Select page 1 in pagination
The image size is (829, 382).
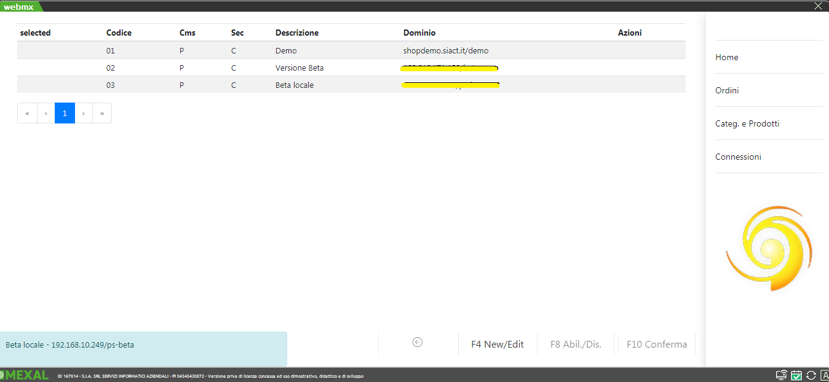pyautogui.click(x=65, y=113)
